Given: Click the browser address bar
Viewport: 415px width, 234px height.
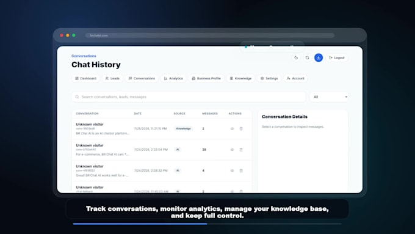Looking at the screenshot, I should (209, 35).
